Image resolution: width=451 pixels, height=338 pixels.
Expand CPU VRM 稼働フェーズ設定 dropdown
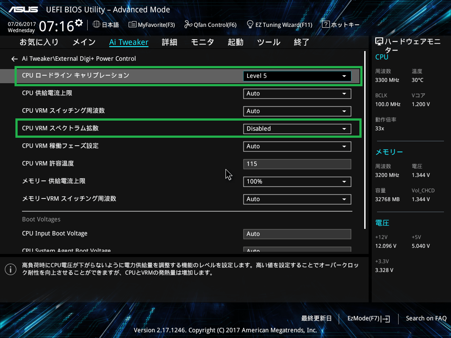pyautogui.click(x=297, y=146)
